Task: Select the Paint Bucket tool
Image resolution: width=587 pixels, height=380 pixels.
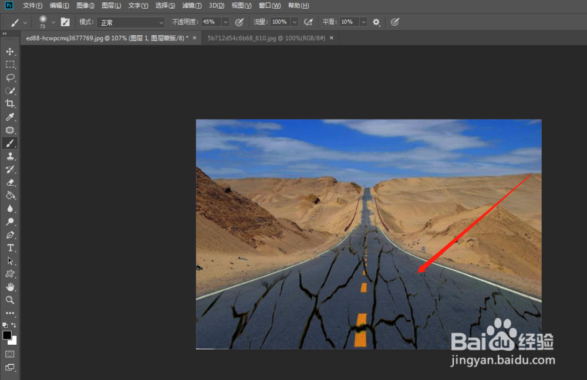Action: 10,196
